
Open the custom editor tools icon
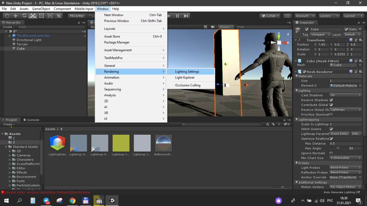pyautogui.click(x=59, y=16)
